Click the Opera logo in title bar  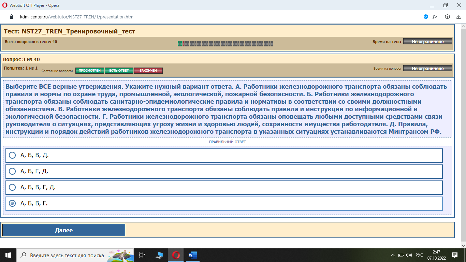4,5
